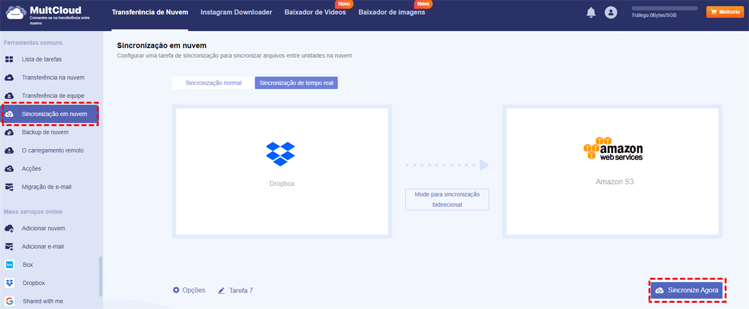Click the Google Shared with me icon
Image resolution: width=749 pixels, height=309 pixels.
coord(9,301)
